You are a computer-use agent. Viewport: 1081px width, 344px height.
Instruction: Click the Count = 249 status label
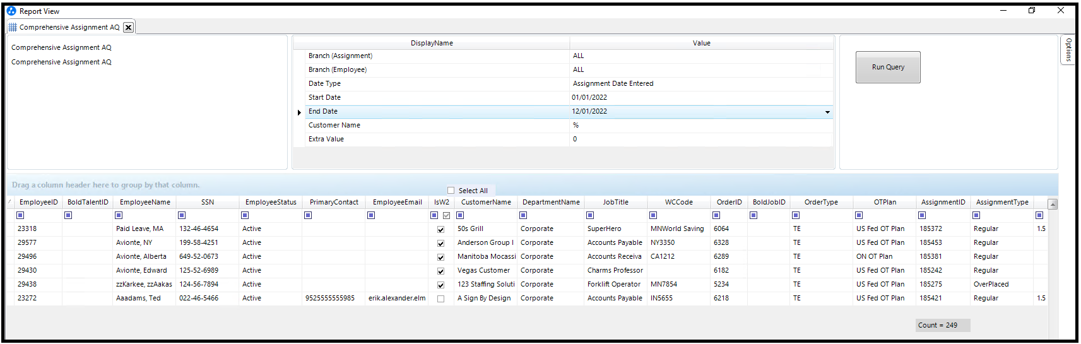(943, 325)
